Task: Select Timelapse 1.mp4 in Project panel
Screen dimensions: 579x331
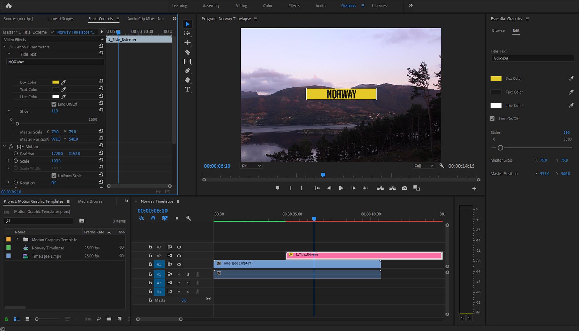Action: point(46,256)
